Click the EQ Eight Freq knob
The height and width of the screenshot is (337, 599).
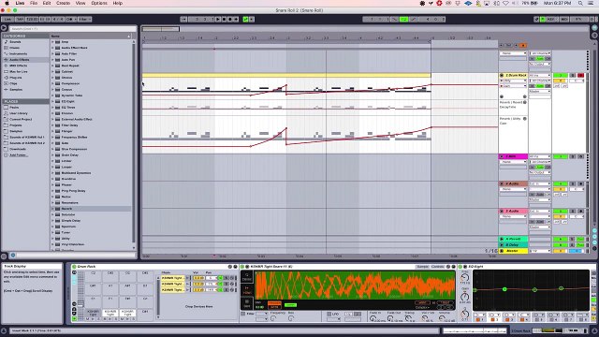pos(465,278)
